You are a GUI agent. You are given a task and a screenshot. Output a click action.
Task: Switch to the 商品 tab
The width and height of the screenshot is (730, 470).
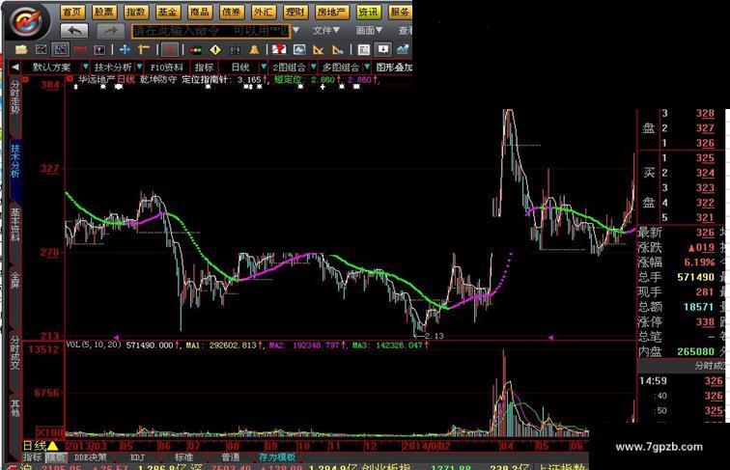click(199, 12)
